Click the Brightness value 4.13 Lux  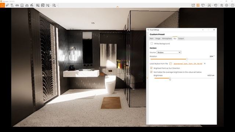pos(211,76)
